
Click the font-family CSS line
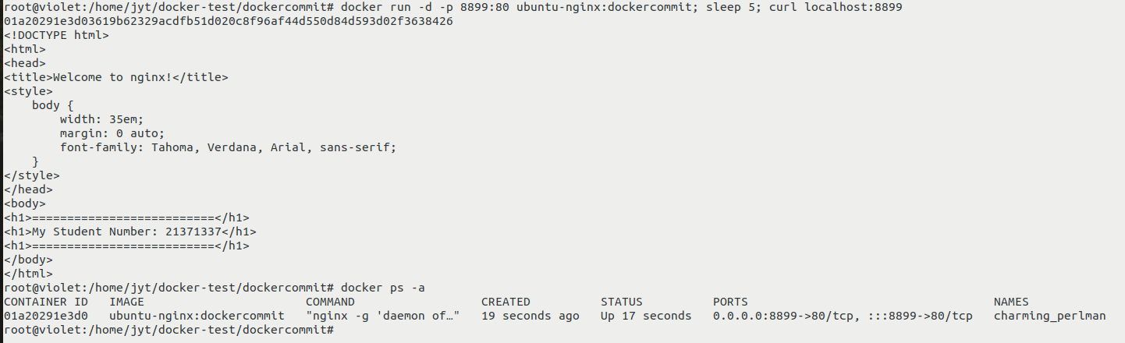[228, 147]
